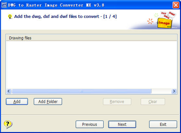Image resolution: width=181 pixels, height=133 pixels.
Task: Open the Add Folder dialog
Action: click(48, 101)
